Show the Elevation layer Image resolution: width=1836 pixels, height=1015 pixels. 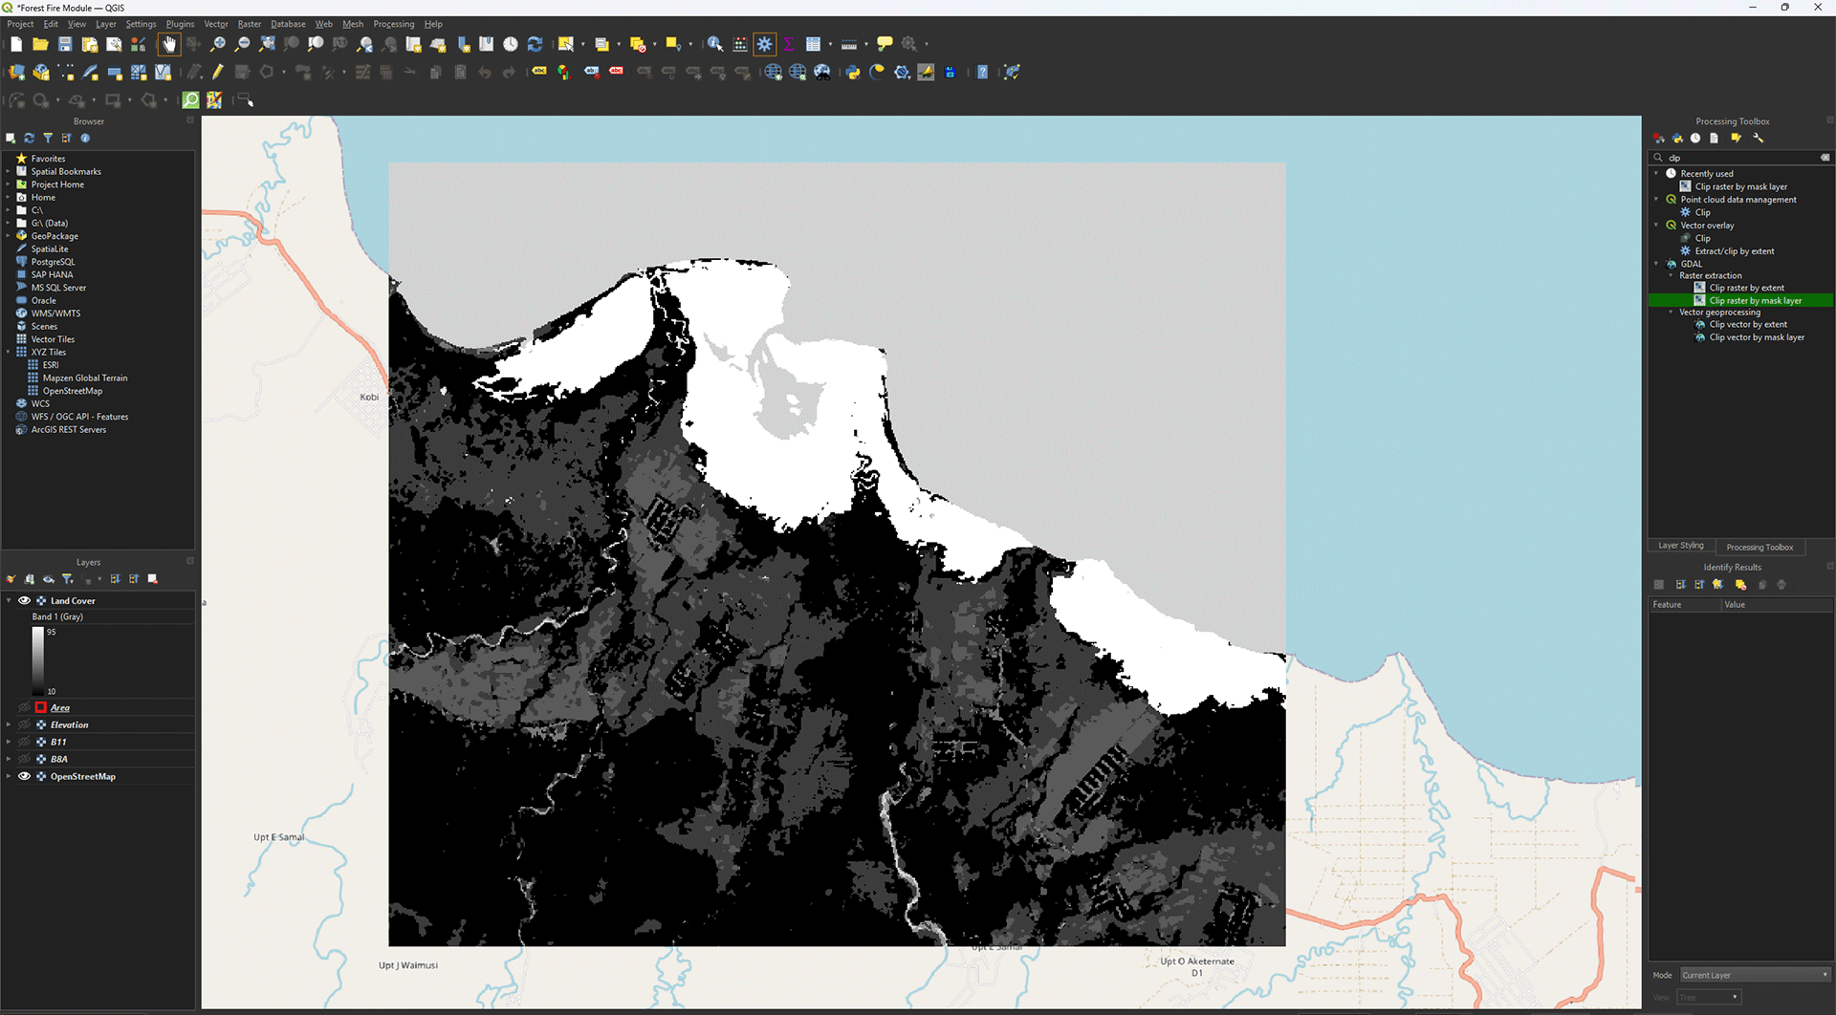(x=25, y=725)
